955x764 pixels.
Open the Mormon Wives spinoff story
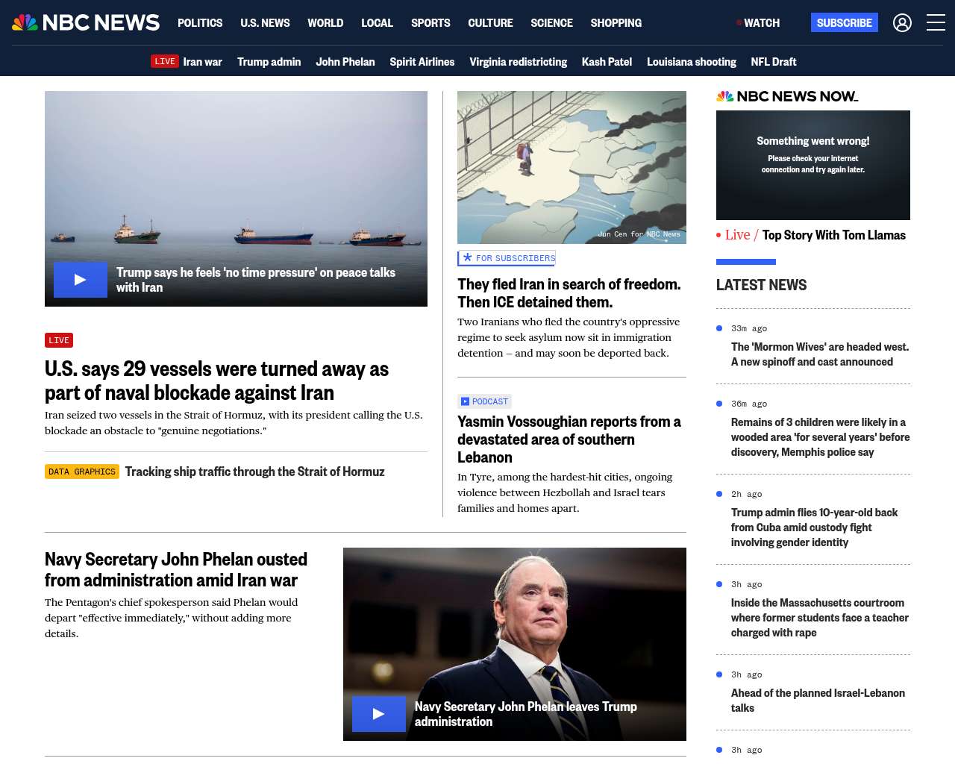819,354
